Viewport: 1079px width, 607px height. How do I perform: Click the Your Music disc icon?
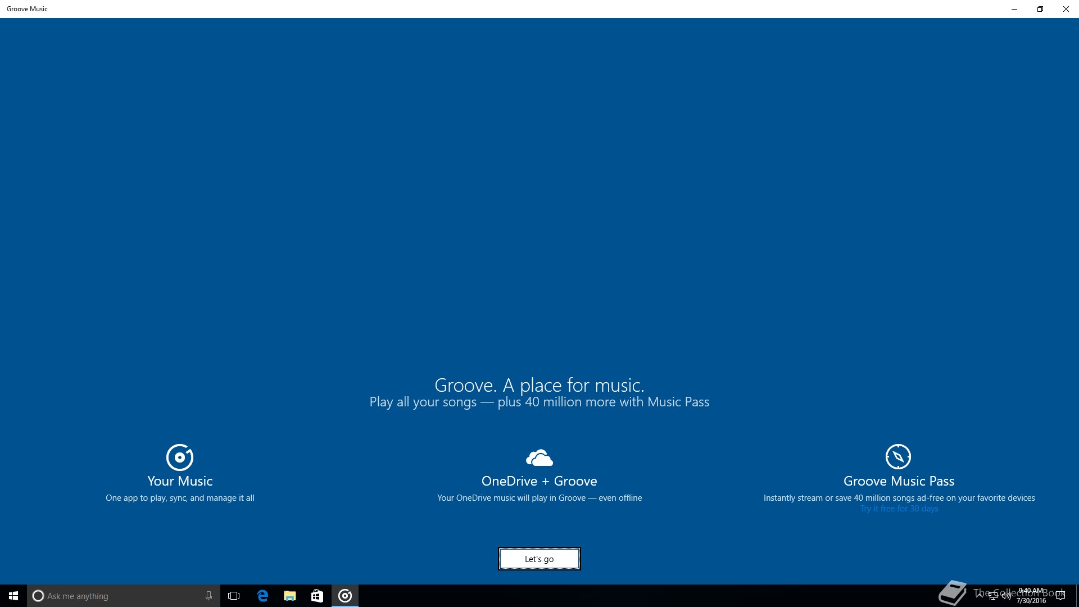tap(180, 457)
